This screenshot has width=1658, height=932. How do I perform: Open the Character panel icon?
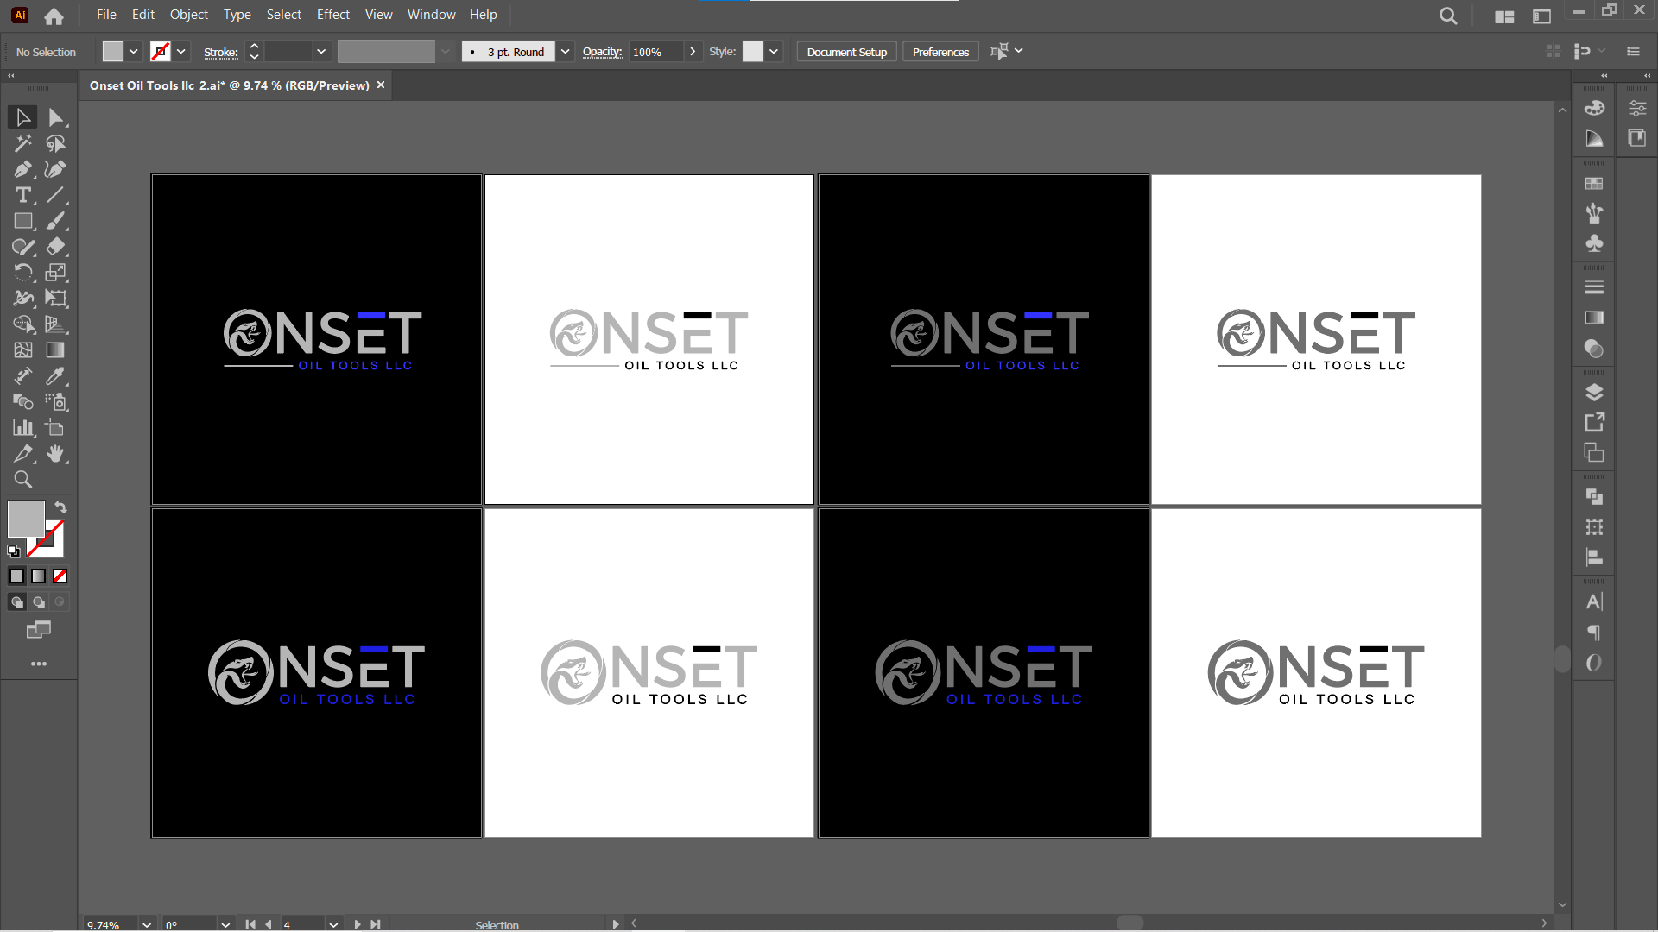(x=1594, y=601)
